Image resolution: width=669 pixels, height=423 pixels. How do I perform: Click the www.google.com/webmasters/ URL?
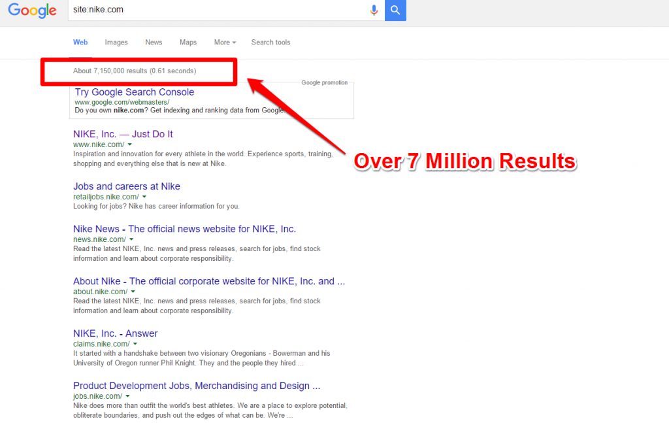point(122,103)
